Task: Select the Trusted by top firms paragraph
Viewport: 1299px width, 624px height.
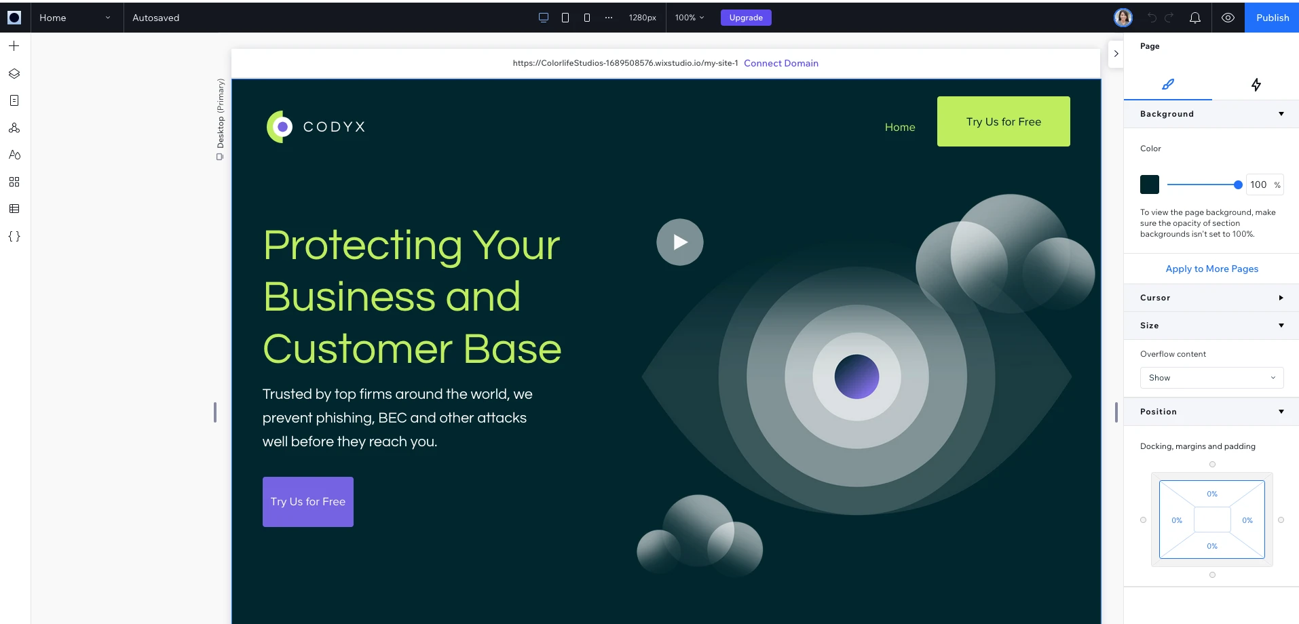Action: 398,418
